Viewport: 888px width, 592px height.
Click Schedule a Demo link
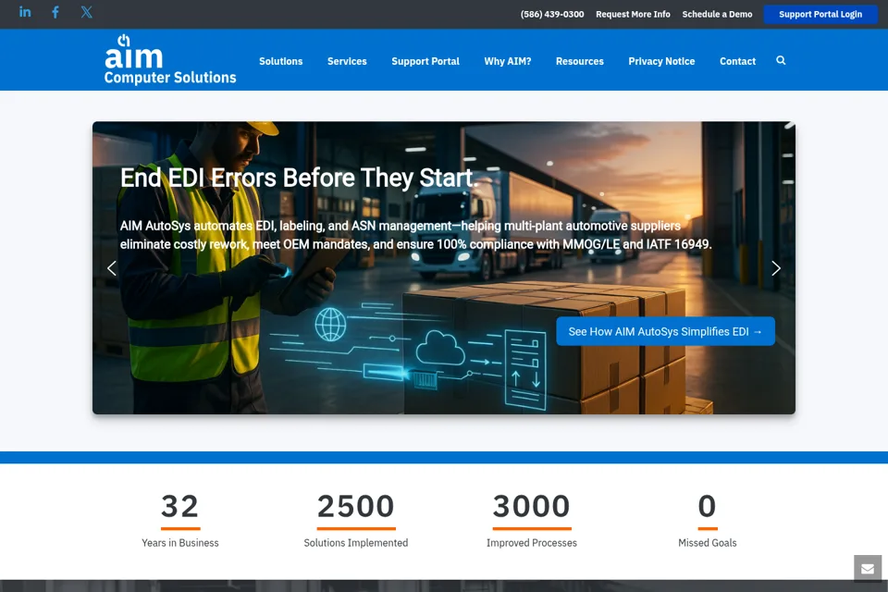717,14
